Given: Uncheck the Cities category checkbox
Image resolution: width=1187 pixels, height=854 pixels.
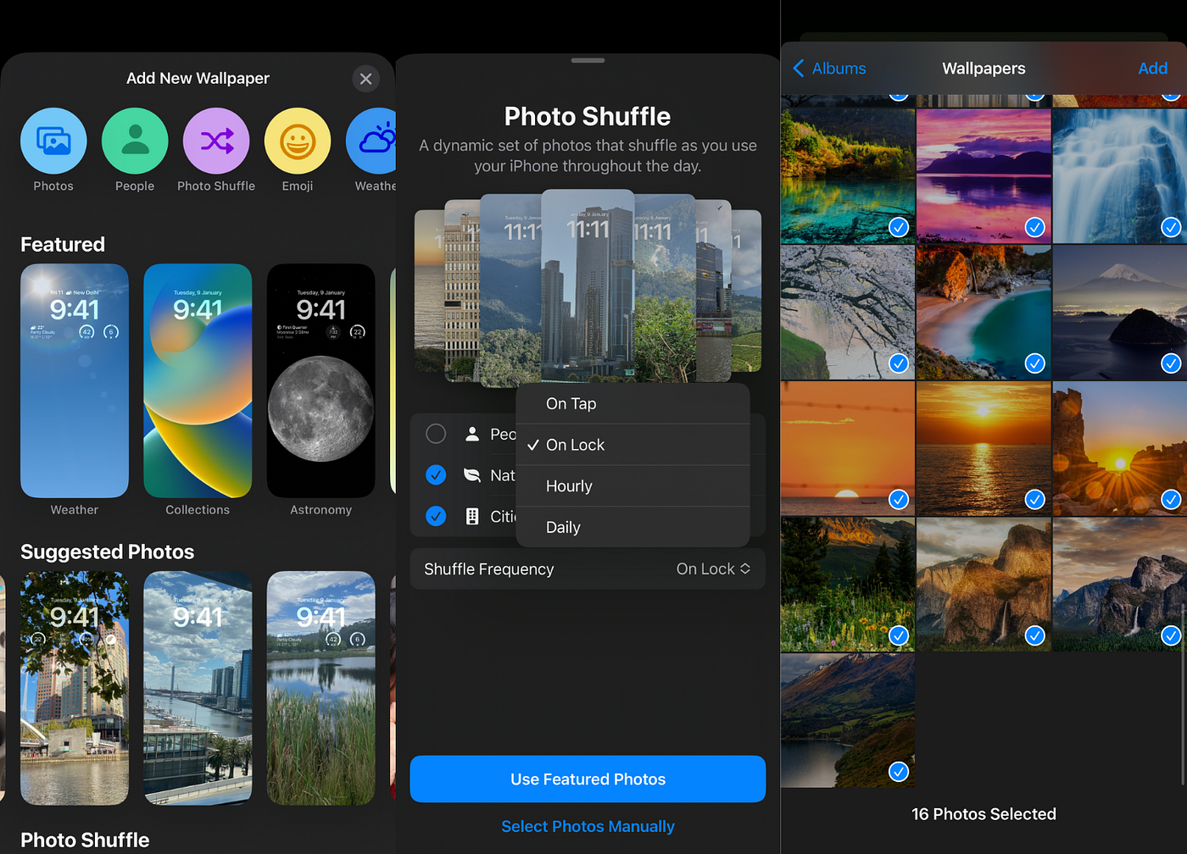Looking at the screenshot, I should tap(436, 516).
